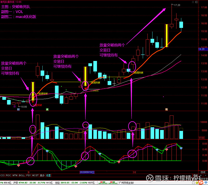This screenshot has width=208, height=185.
Task: Click the -2.02% change value for 创业
Action: pyautogui.click(x=83, y=183)
